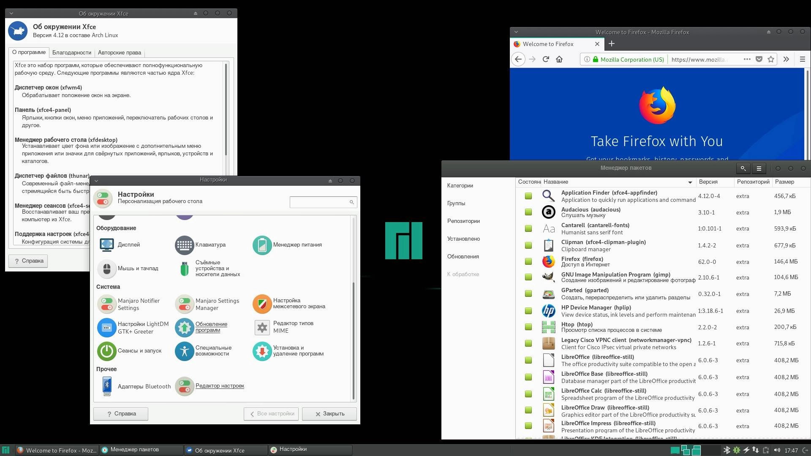This screenshot has width=811, height=456.
Task: Open new Firefox tab with plus
Action: click(611, 44)
